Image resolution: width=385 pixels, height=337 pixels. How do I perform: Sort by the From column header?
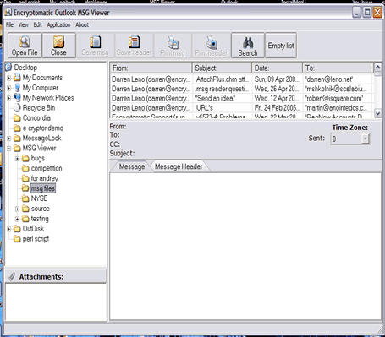click(151, 68)
